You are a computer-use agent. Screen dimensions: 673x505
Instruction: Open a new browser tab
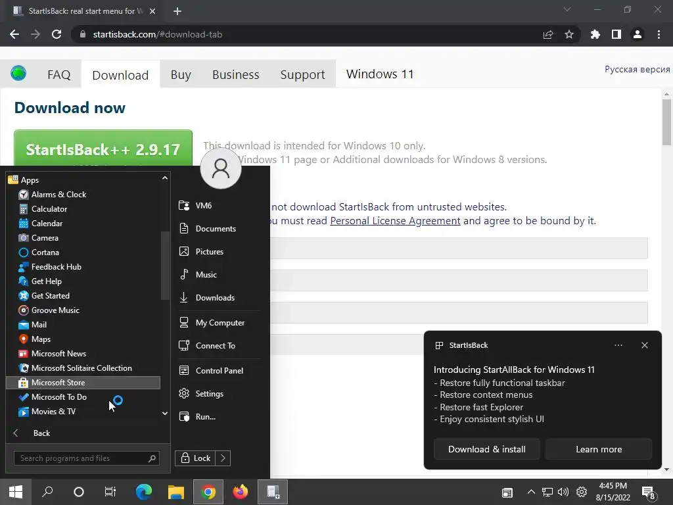[177, 11]
